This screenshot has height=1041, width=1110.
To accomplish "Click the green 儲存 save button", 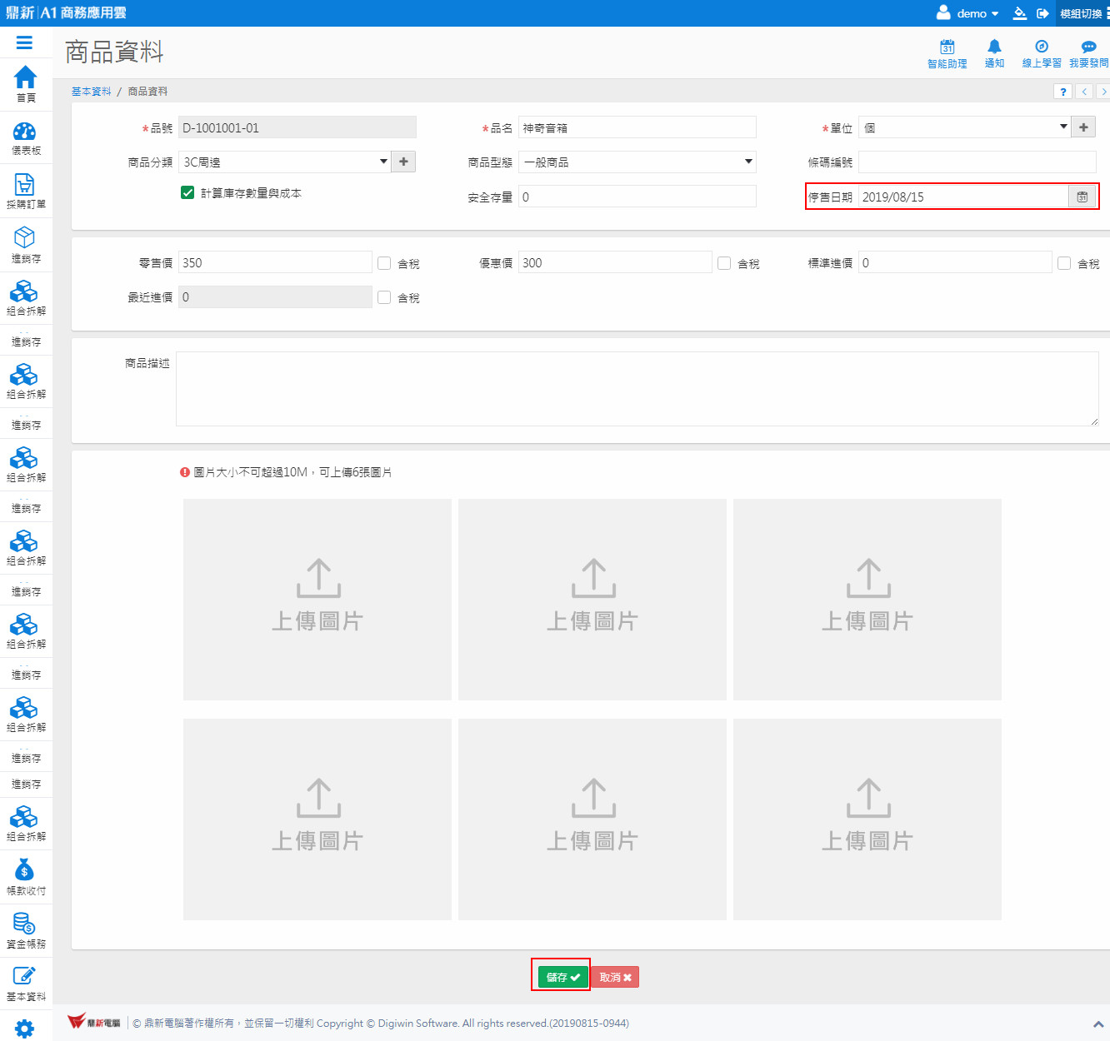I will click(x=562, y=977).
